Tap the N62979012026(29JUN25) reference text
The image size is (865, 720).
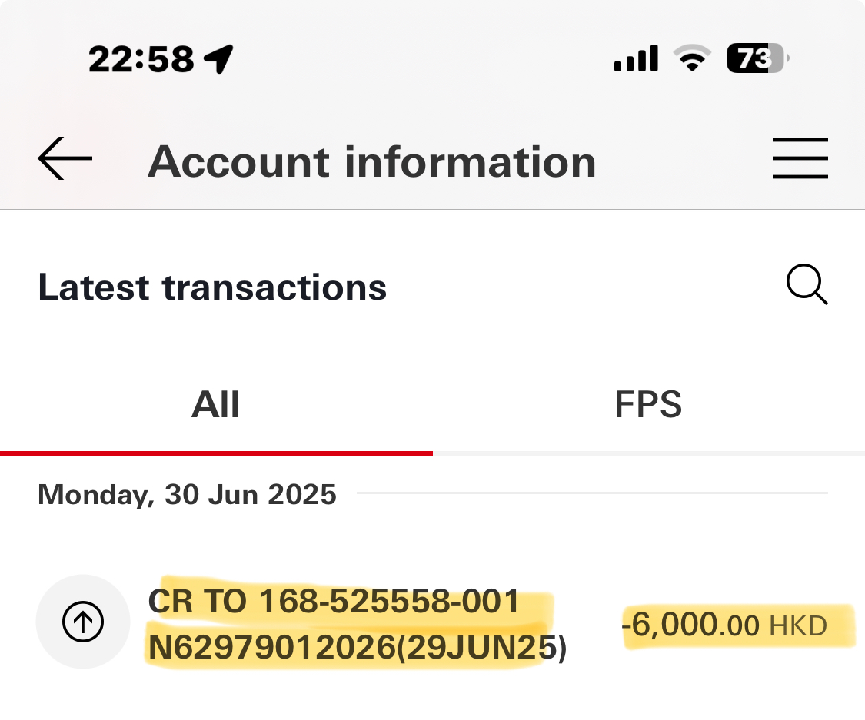point(358,647)
